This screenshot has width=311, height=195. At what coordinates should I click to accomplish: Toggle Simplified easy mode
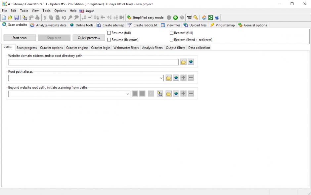145,18
